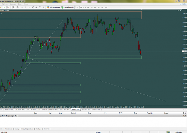This screenshot has width=187, height=133.
Task: Switch to AUDUSD,M30 chart tab
Action: pos(9,109)
